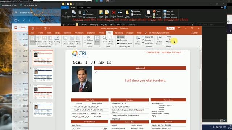Expand Open dropdown in File Explorer ribbon
This screenshot has width=232, height=130.
click(x=157, y=11)
